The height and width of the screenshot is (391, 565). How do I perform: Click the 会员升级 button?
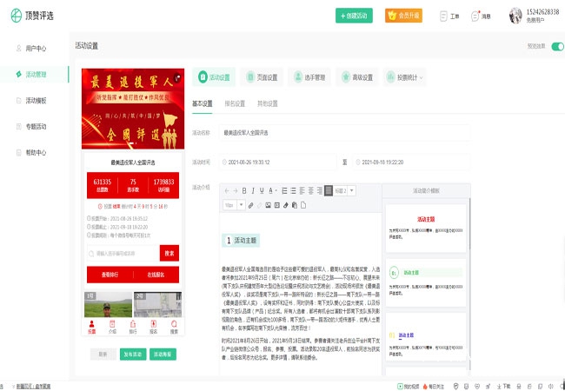[x=403, y=16]
